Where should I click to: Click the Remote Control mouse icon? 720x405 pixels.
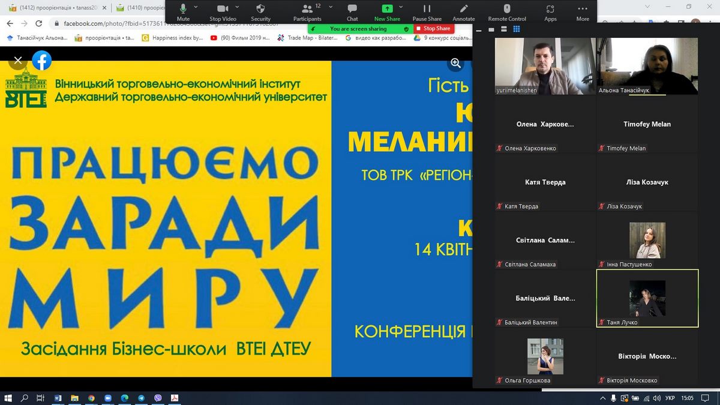tap(507, 10)
